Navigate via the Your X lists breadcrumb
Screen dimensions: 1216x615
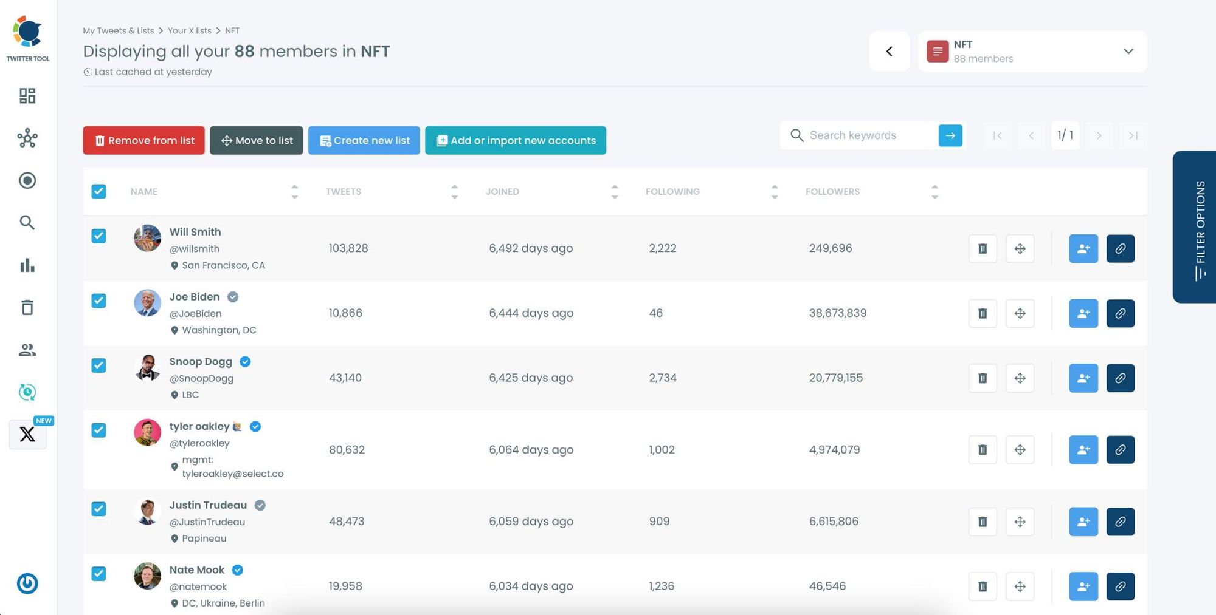(189, 30)
